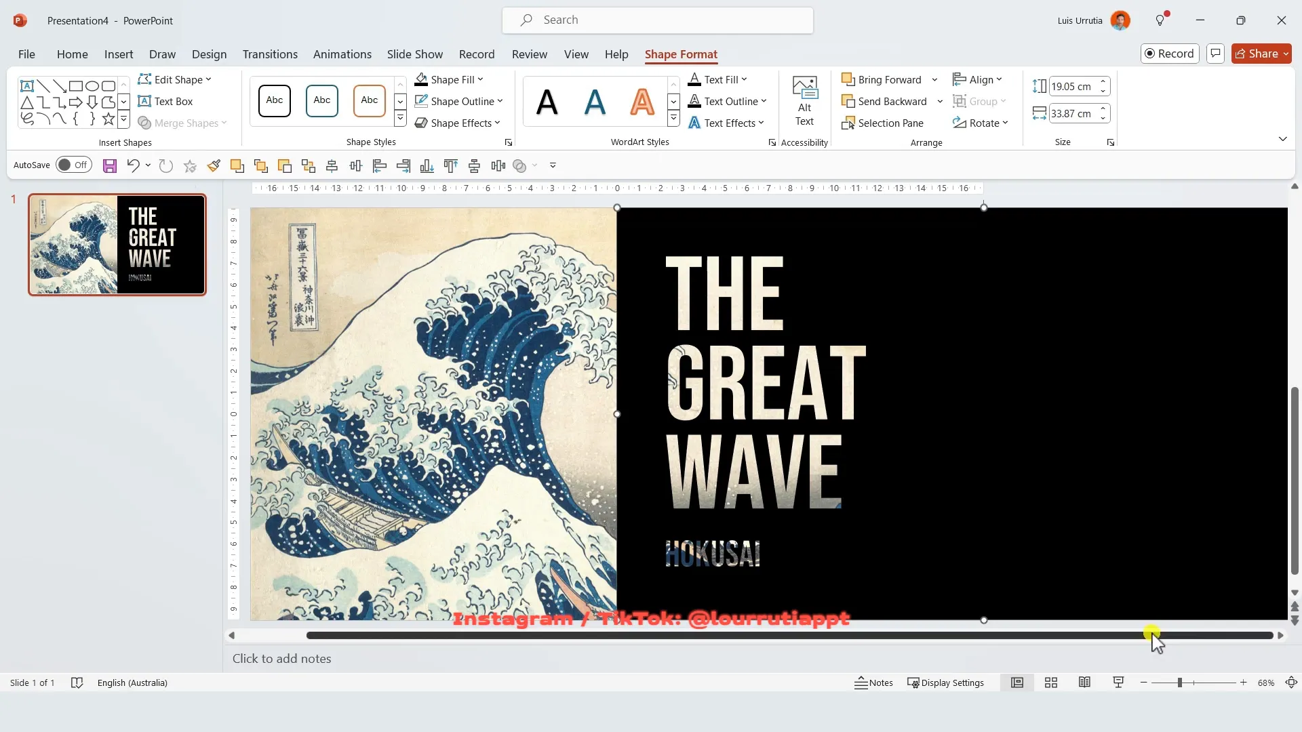Click distribute horizontally icon in quick access
This screenshot has width=1302, height=732.
498,165
